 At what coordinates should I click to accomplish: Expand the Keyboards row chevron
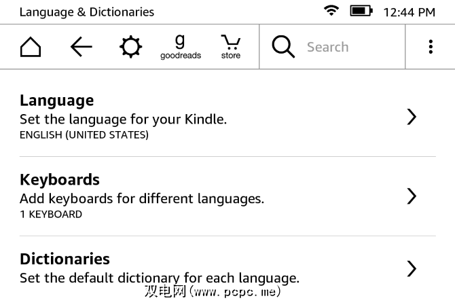pos(411,196)
